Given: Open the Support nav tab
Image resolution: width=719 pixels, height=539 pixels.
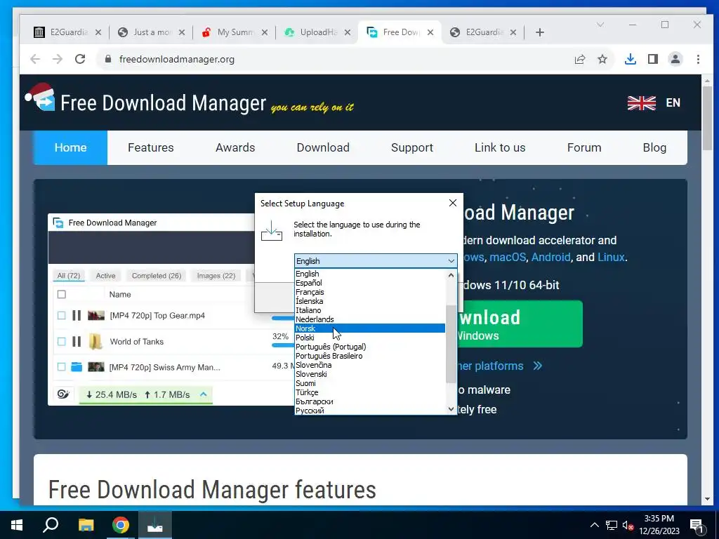Looking at the screenshot, I should pos(411,147).
